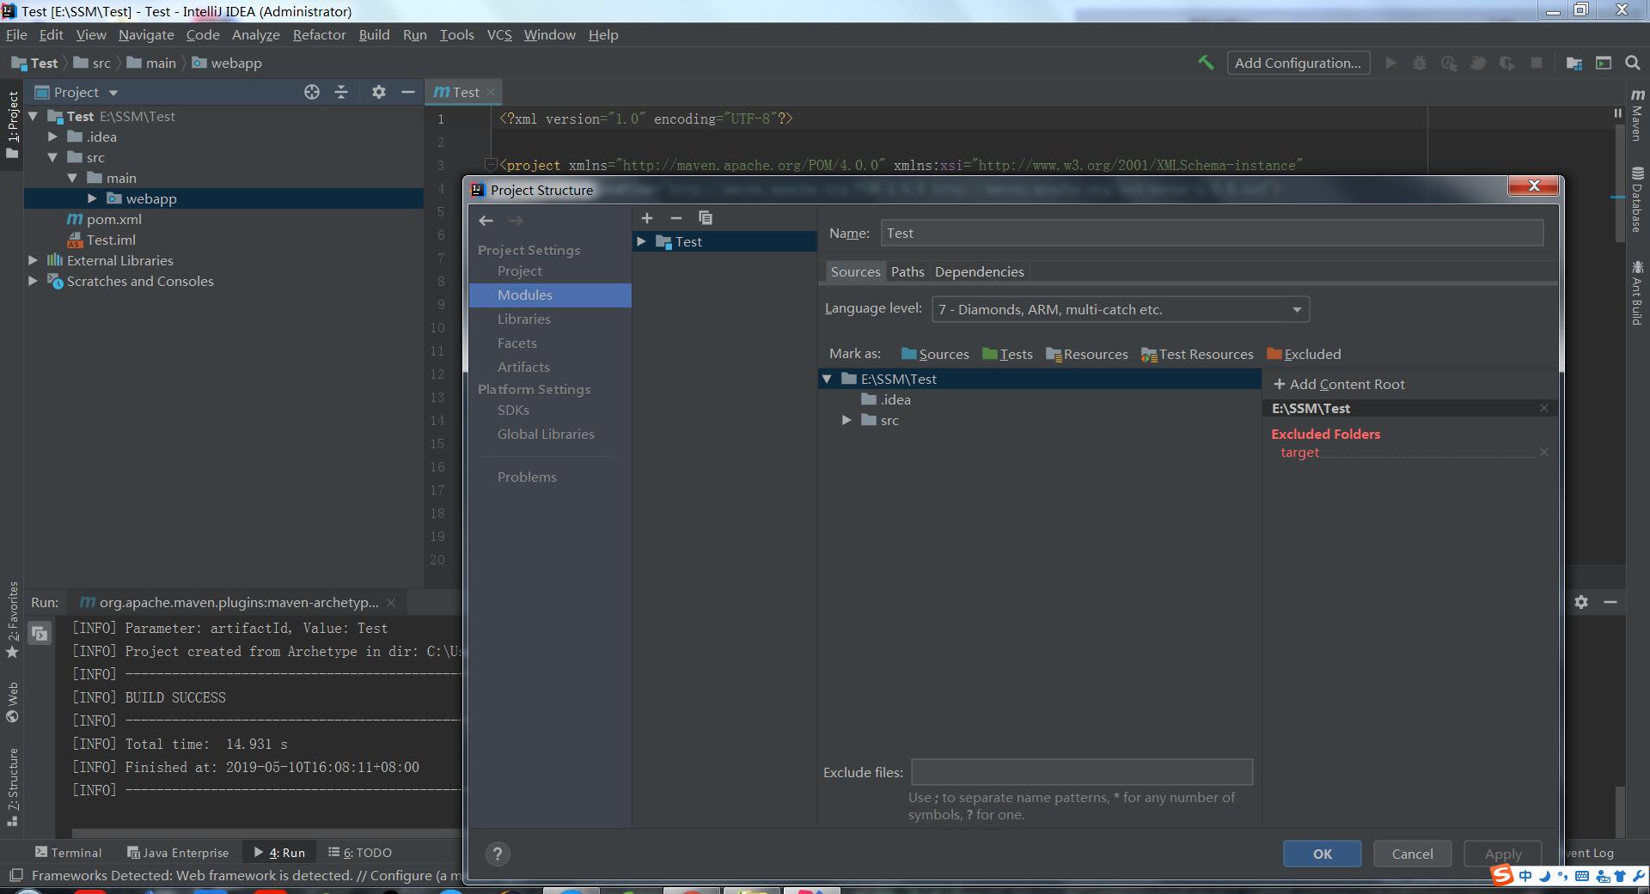Click the Collapse All icon in Project panel
The width and height of the screenshot is (1650, 894).
pyautogui.click(x=341, y=92)
